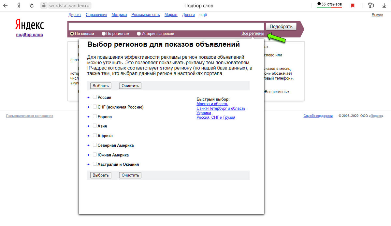Expand the Азия region with plus
Screen dimensions: 391x226
(88, 126)
